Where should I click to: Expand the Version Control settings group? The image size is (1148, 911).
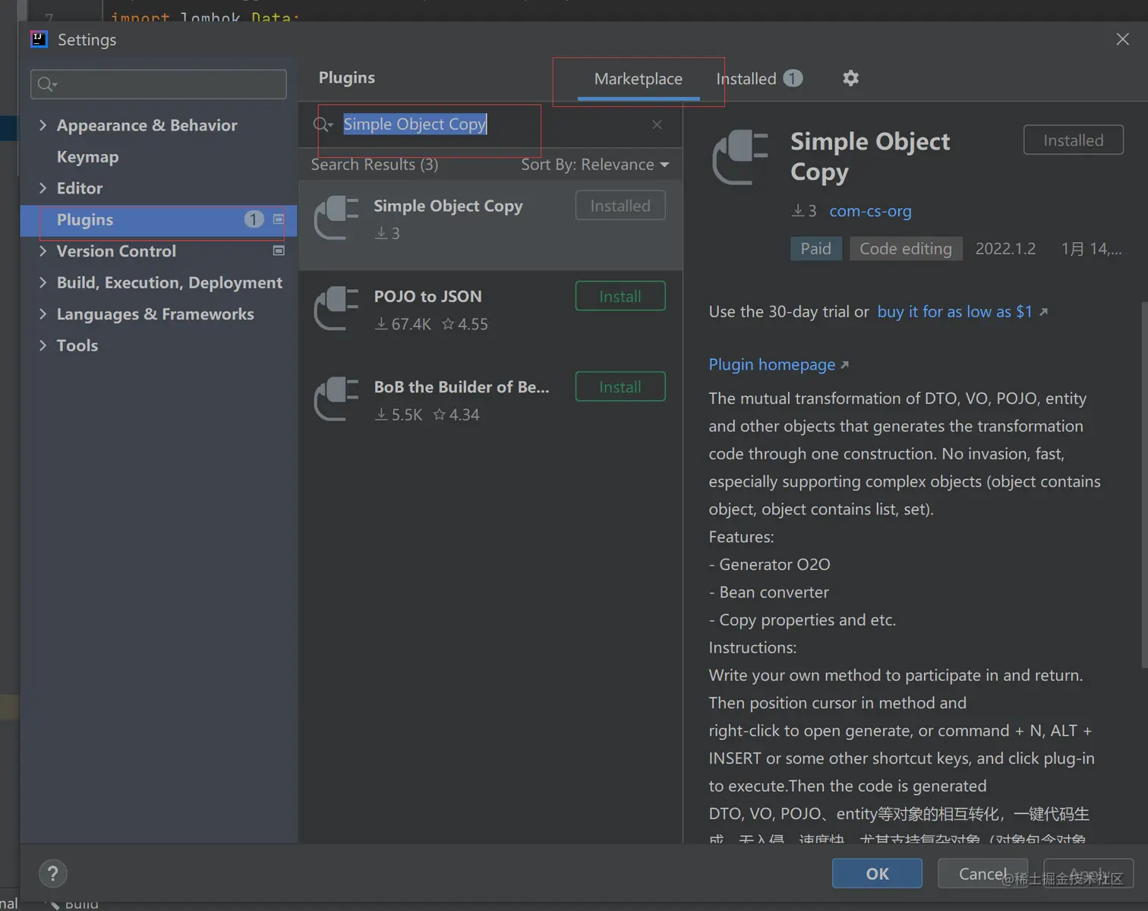pyautogui.click(x=43, y=251)
